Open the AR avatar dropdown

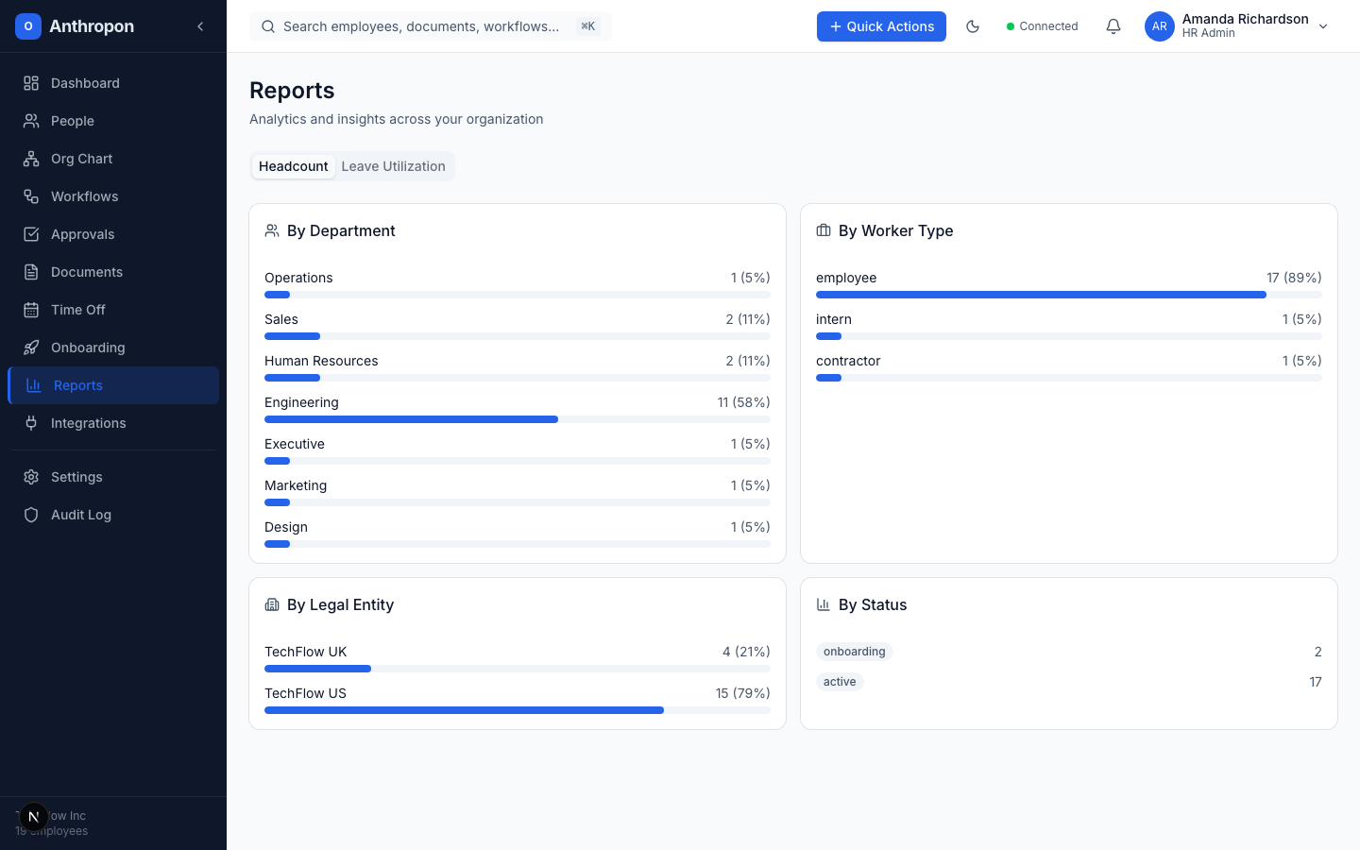[1160, 26]
